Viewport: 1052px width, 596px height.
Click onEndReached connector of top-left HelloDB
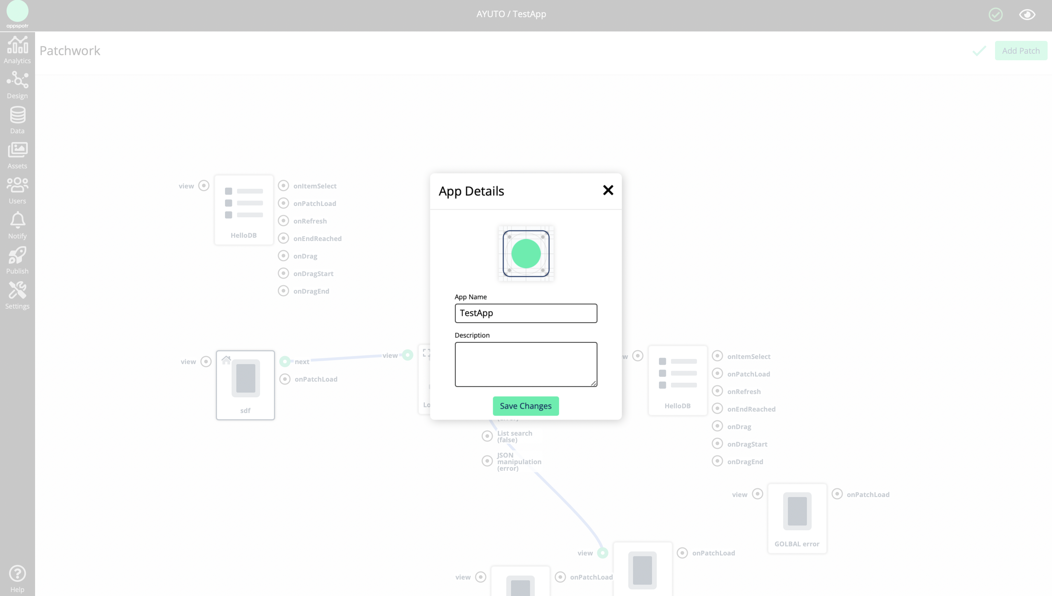click(x=283, y=238)
